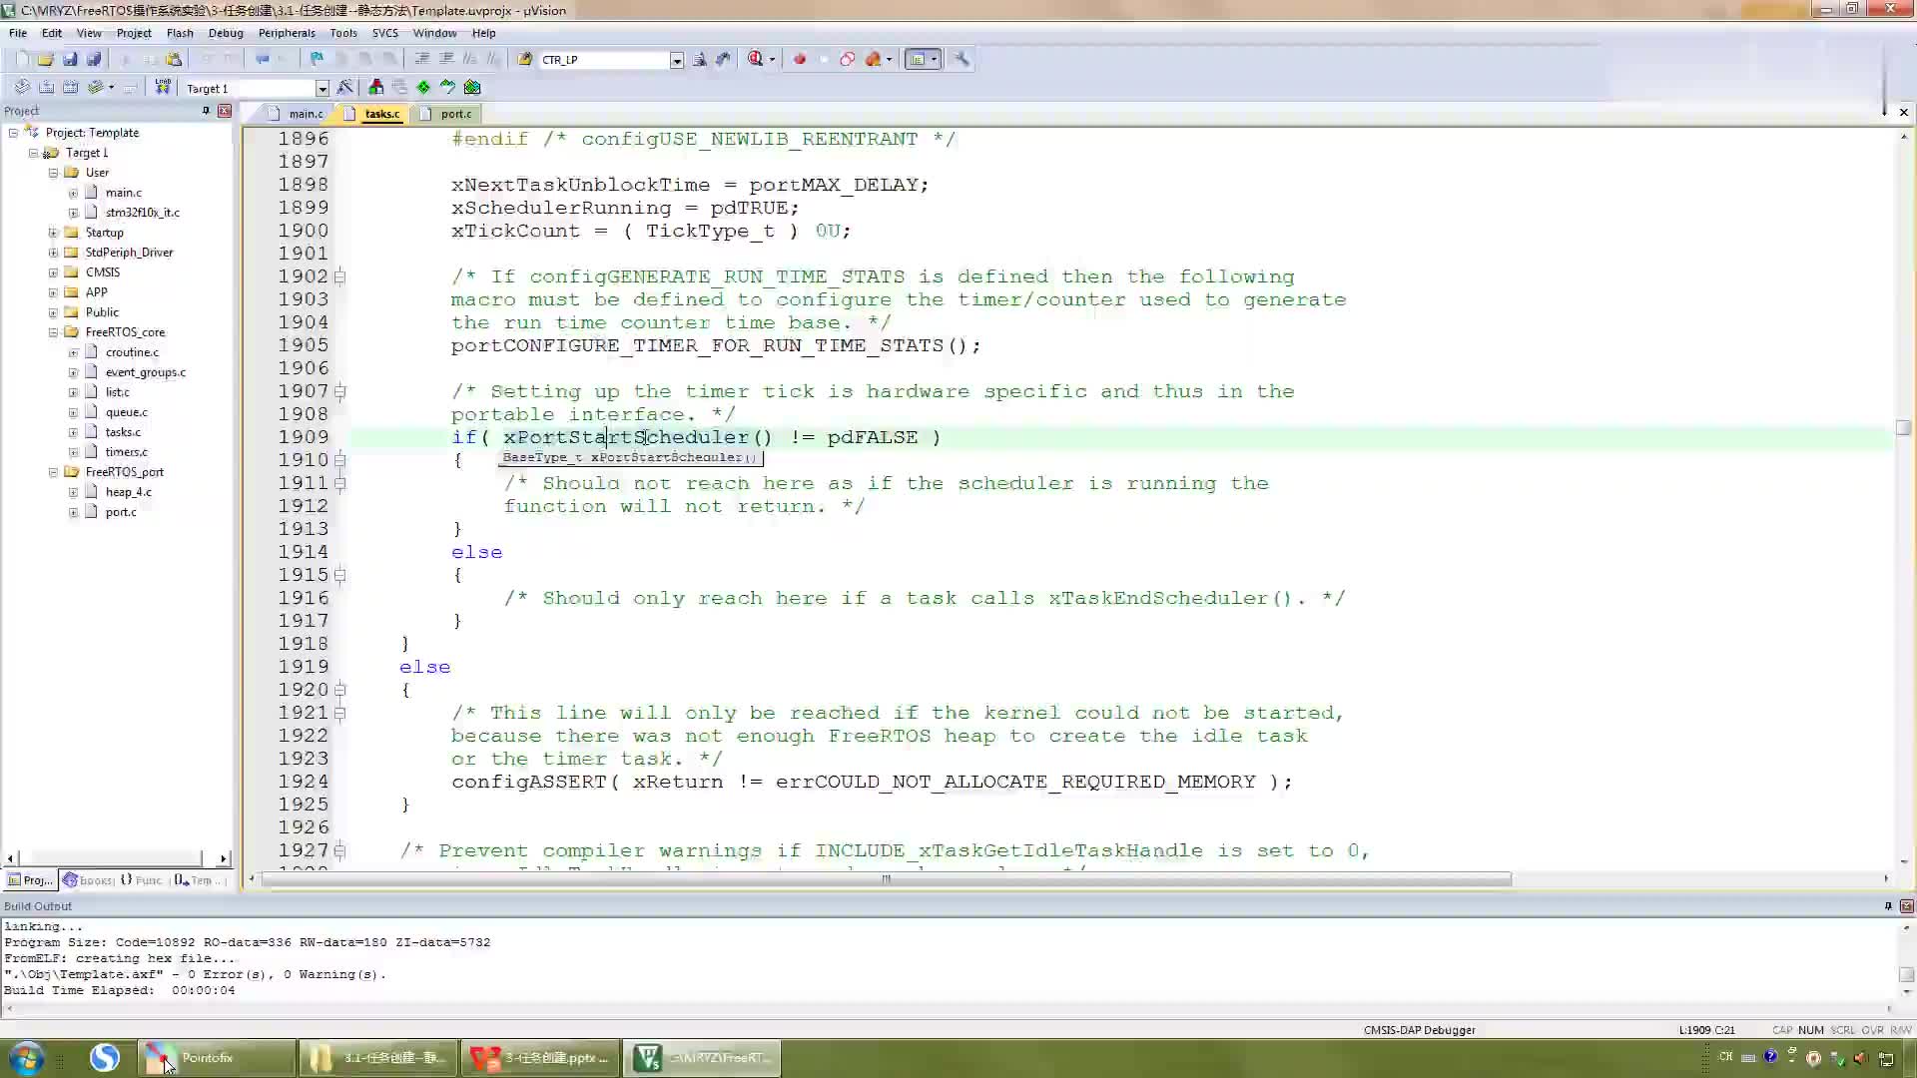Select heap_4.c in the project tree

coord(129,492)
